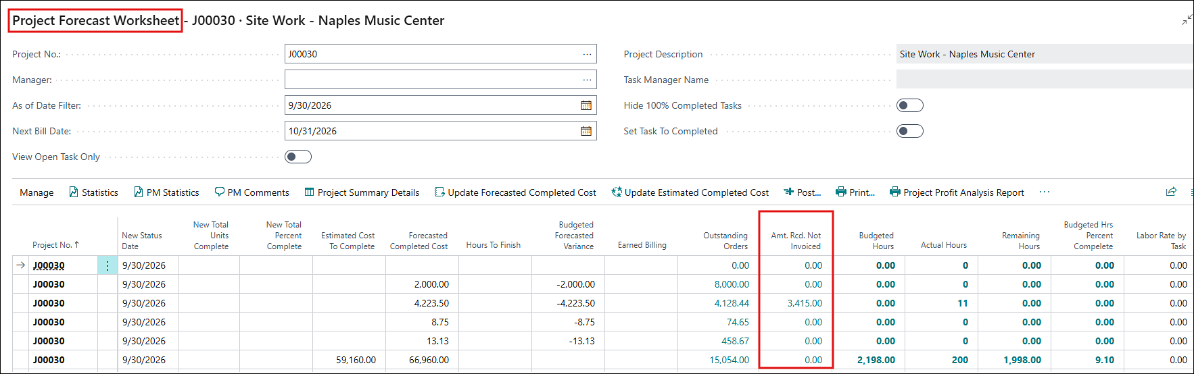Run Update Estimated Completed Cost
Screen dimensions: 1194x374
(x=690, y=192)
